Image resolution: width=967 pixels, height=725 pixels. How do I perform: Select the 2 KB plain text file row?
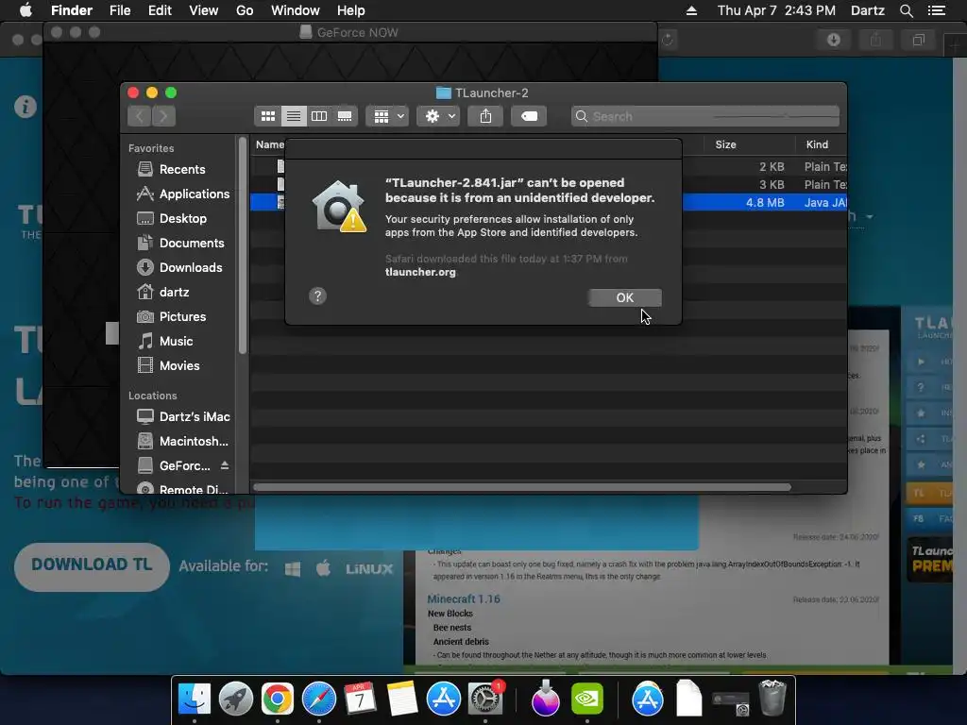pyautogui.click(x=549, y=166)
